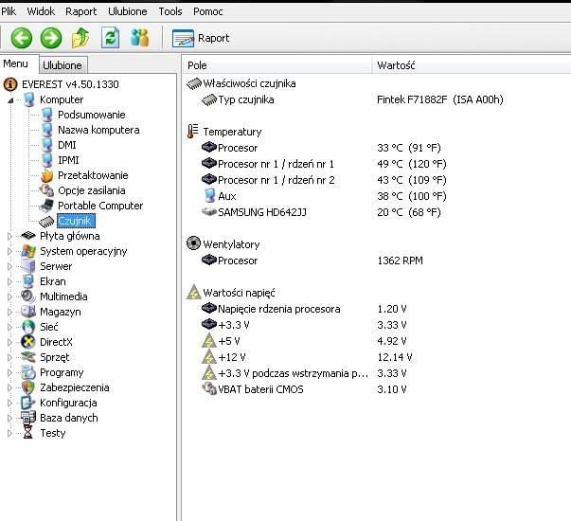Select Napięcie rdzenia procesora row
The image size is (571, 521).
304,309
